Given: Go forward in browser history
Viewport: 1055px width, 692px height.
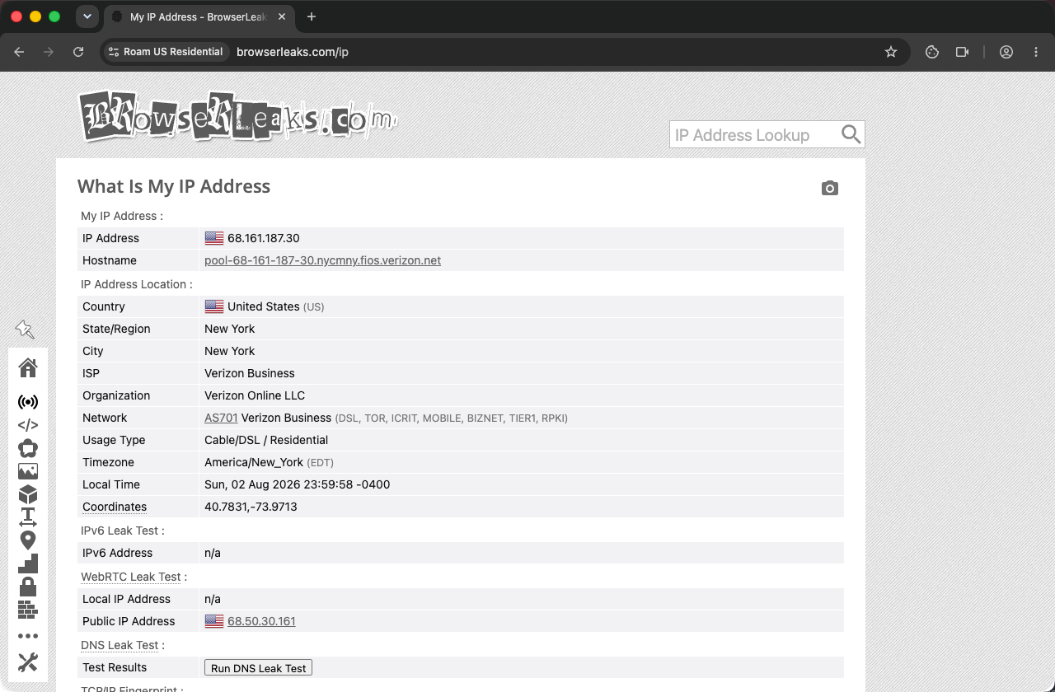Looking at the screenshot, I should 49,52.
